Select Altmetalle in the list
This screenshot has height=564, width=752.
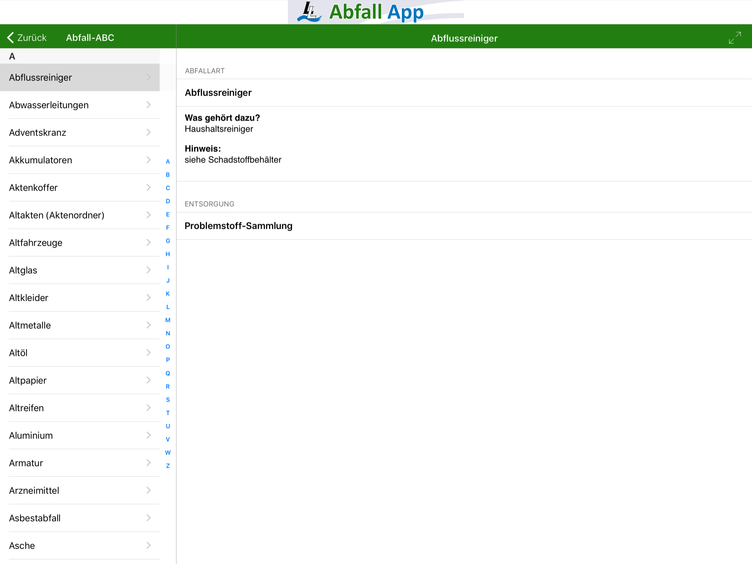tap(80, 326)
